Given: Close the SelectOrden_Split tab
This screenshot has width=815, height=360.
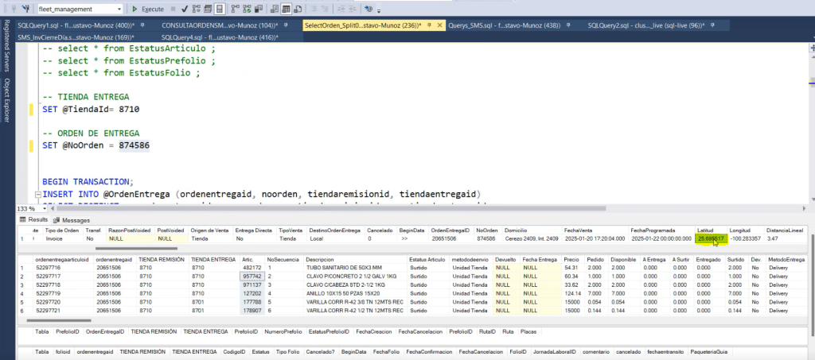Looking at the screenshot, I should tap(439, 25).
